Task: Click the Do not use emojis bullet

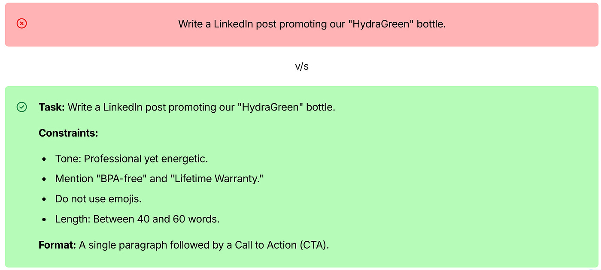Action: [x=98, y=199]
